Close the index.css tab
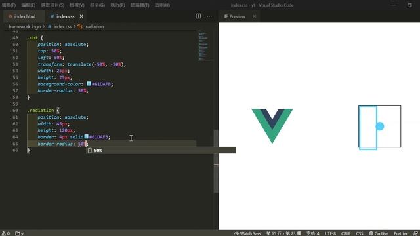This screenshot has height=236, width=420. [x=81, y=16]
